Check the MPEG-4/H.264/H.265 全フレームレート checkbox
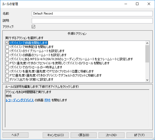Viewport: 155px width, 140px height. click(x=7, y=59)
